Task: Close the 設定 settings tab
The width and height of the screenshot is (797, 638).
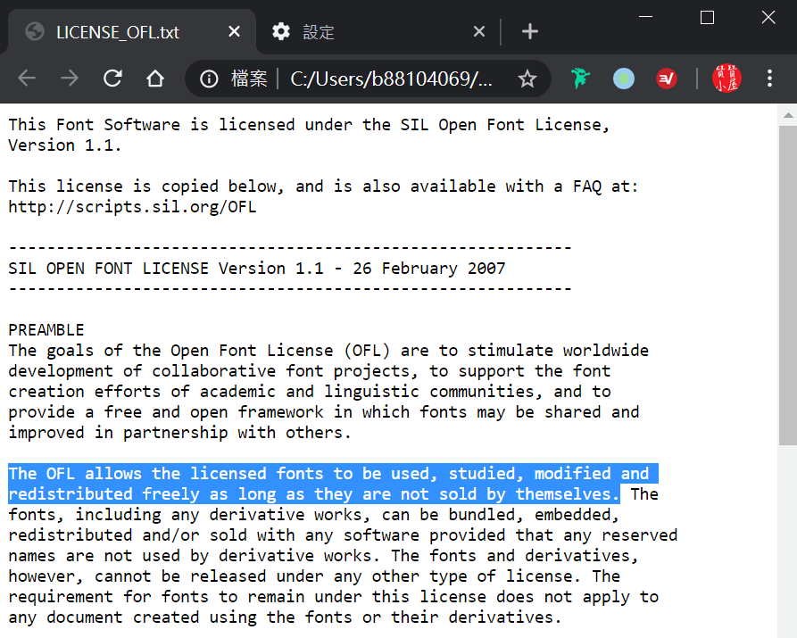Action: click(x=478, y=31)
